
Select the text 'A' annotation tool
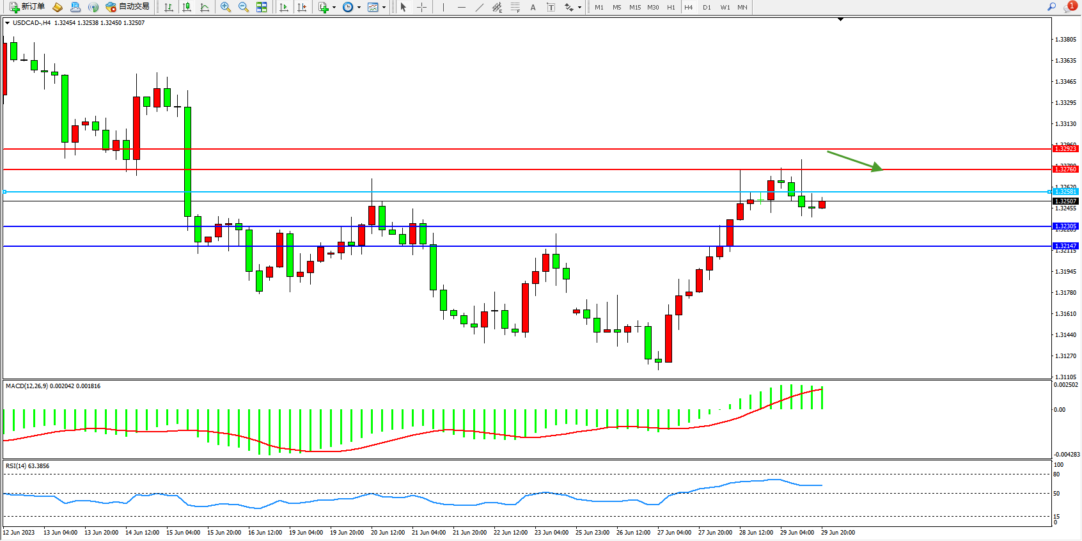(x=533, y=7)
